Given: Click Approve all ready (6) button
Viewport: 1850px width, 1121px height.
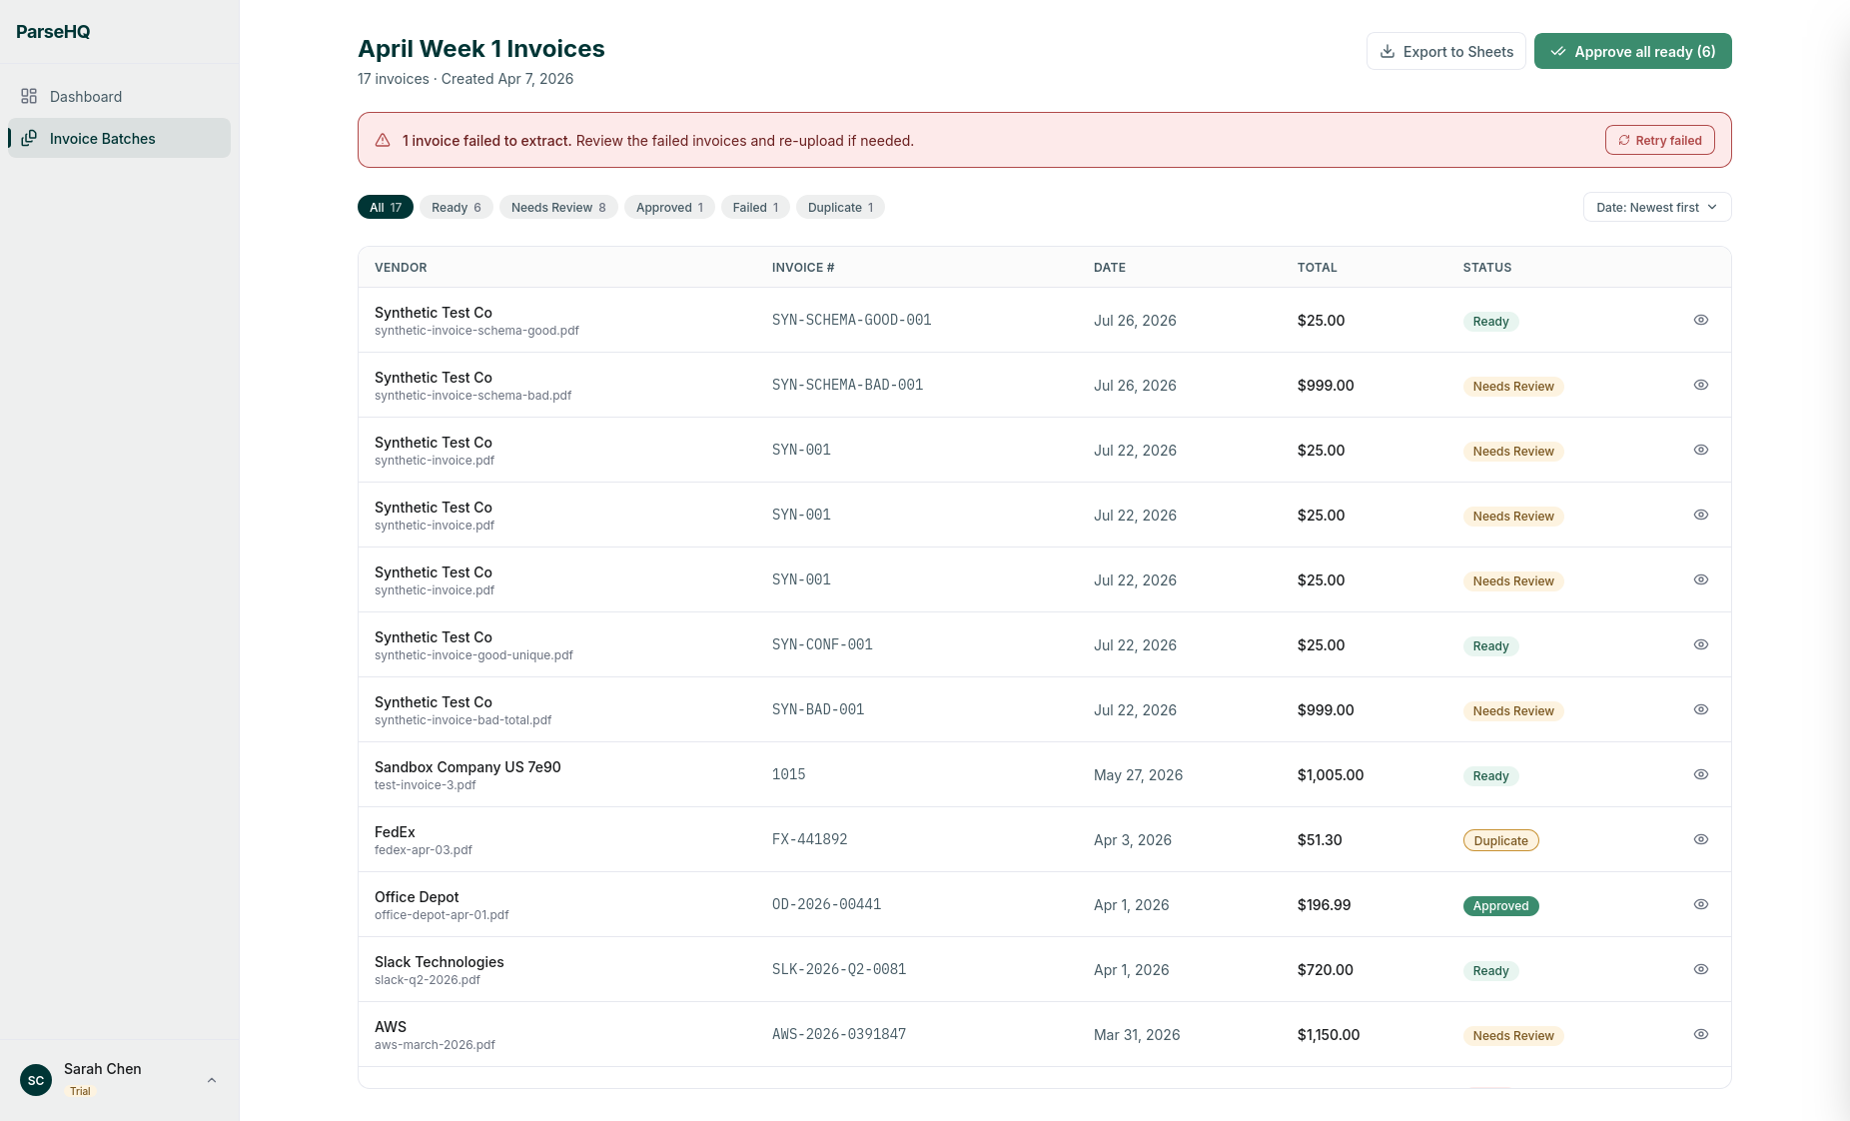Looking at the screenshot, I should coord(1633,51).
